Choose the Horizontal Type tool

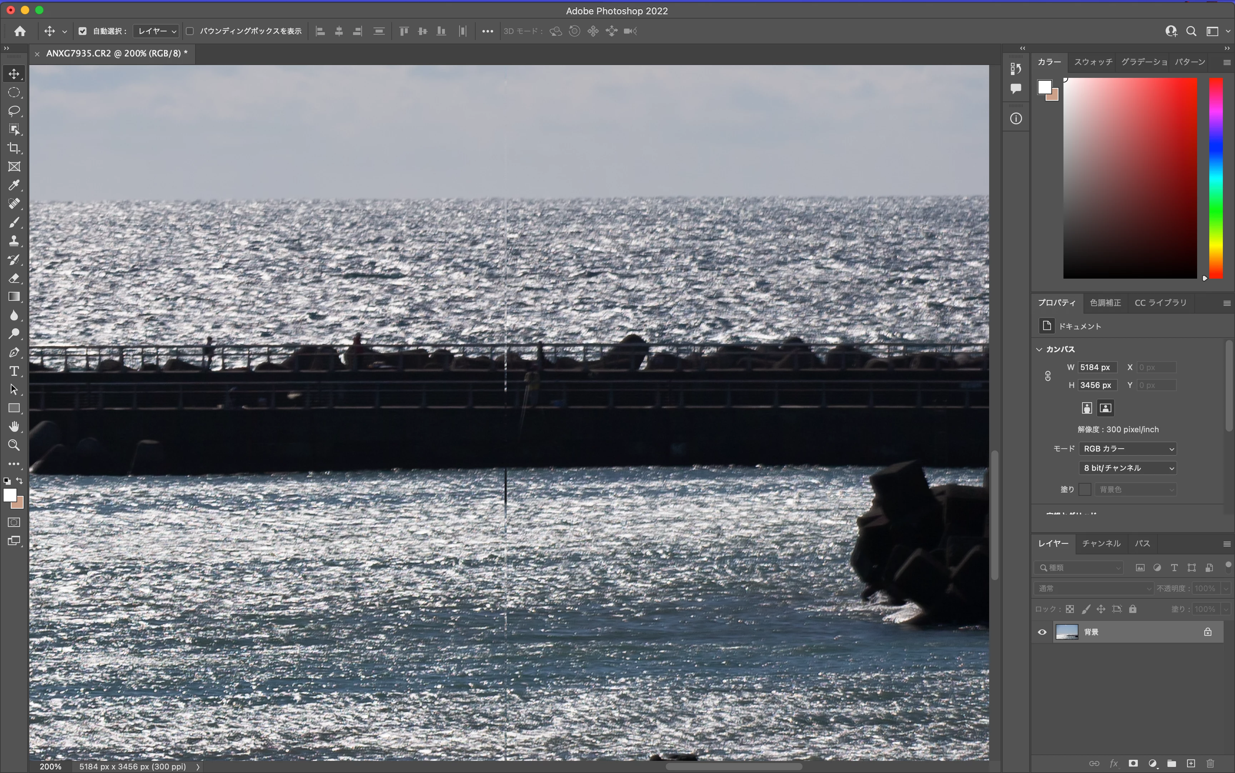tap(14, 371)
